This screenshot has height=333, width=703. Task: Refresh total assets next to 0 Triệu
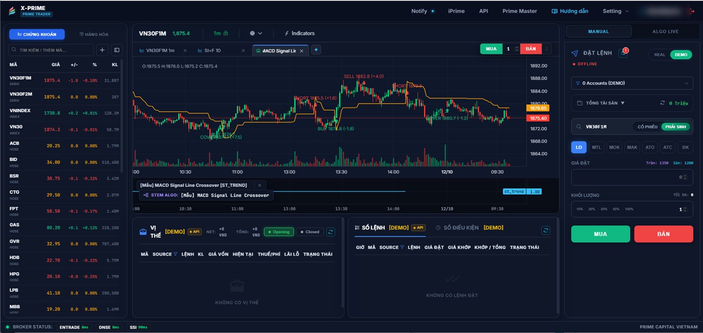(x=662, y=103)
